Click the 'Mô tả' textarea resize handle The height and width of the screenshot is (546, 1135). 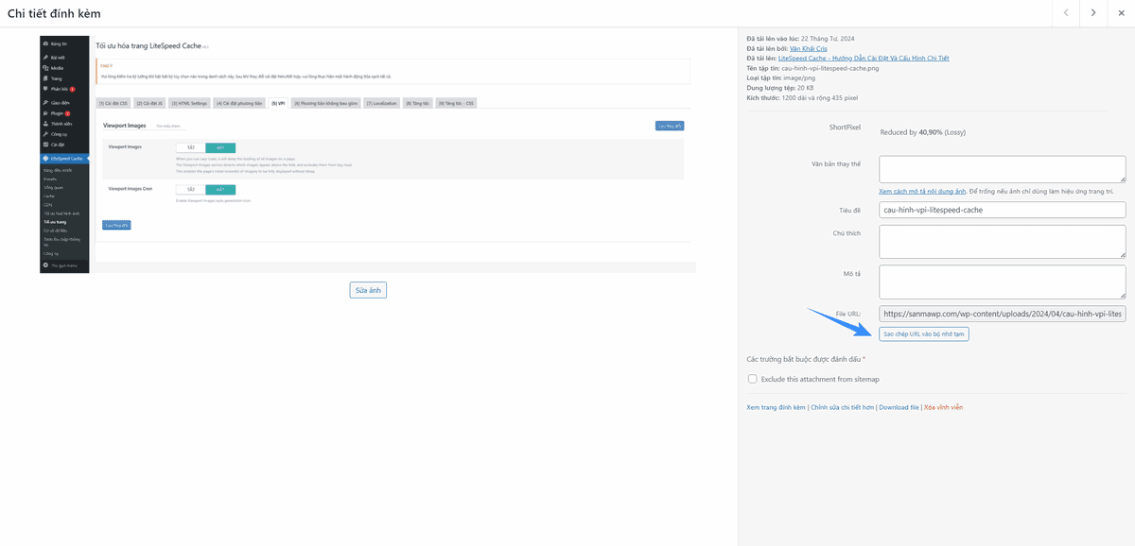click(1122, 296)
